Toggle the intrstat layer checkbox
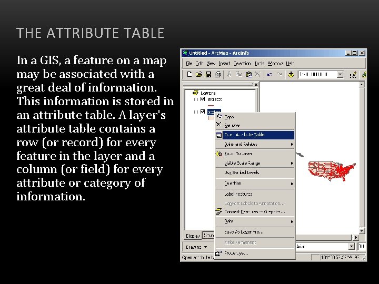This screenshot has width=379, height=284. 203,99
